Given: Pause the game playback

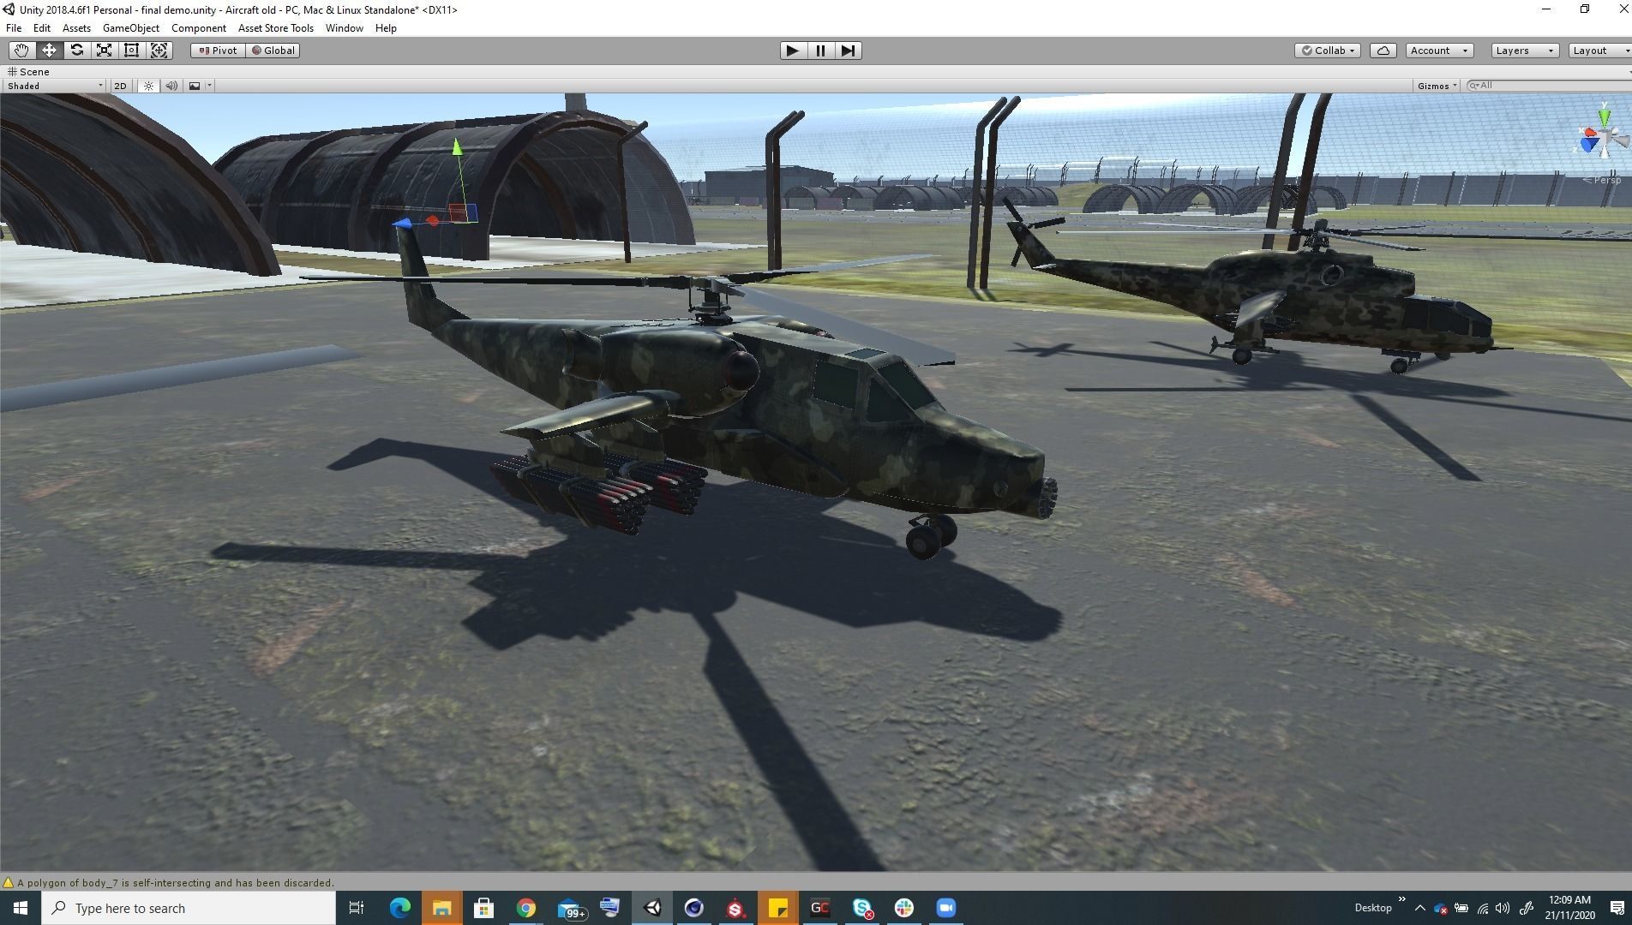Looking at the screenshot, I should pos(820,51).
